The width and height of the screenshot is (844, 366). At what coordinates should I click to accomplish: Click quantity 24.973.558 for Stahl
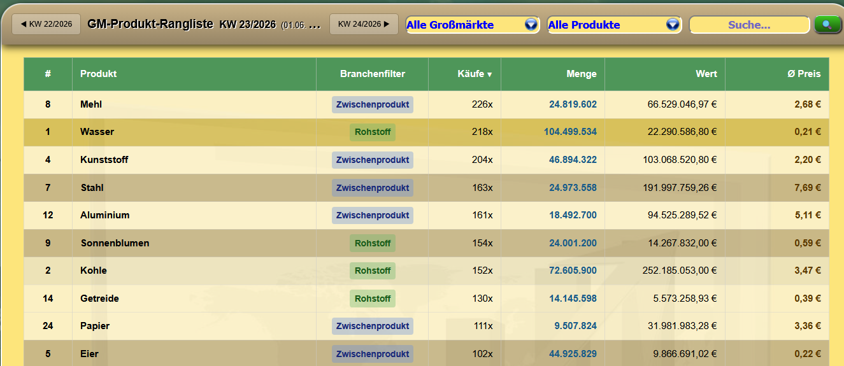[573, 188]
